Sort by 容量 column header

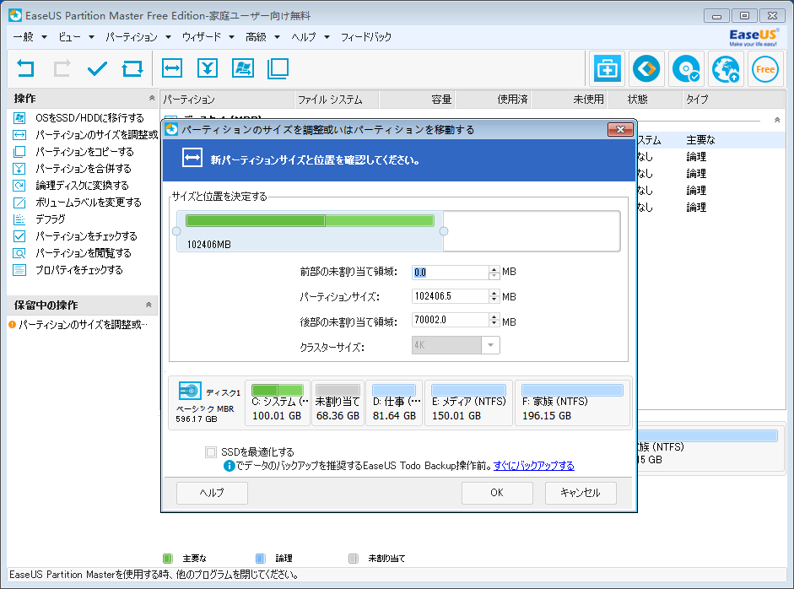[417, 100]
